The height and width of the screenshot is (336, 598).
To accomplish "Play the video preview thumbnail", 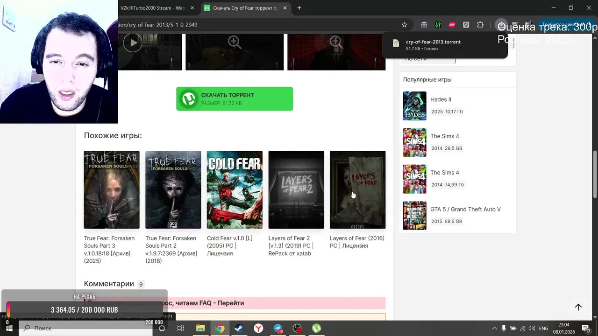I will [133, 43].
